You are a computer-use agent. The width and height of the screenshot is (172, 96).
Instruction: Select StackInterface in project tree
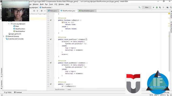pos(19,31)
